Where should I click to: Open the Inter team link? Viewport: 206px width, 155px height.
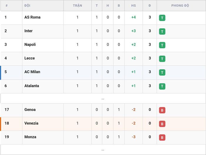tap(28, 31)
